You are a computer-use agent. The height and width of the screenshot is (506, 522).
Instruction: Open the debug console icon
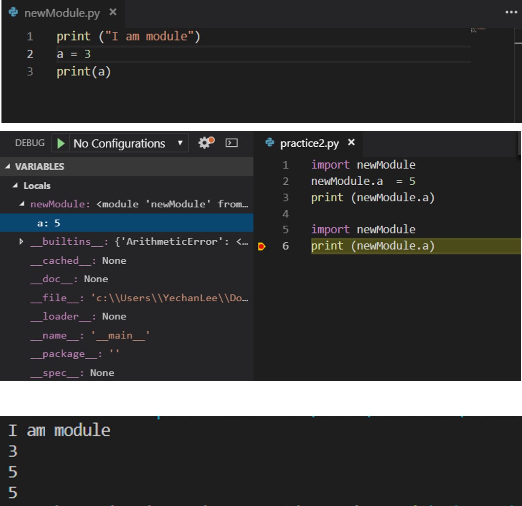point(232,143)
